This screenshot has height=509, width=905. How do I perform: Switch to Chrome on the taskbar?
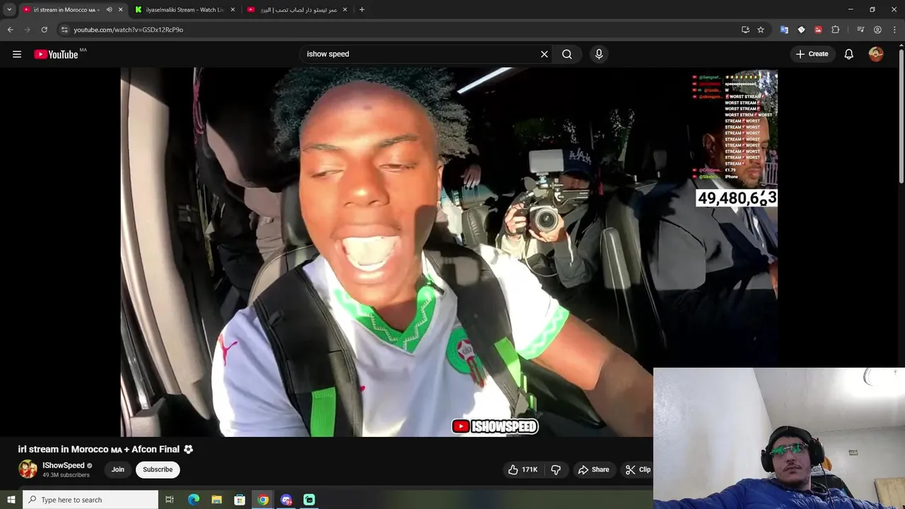pyautogui.click(x=263, y=500)
